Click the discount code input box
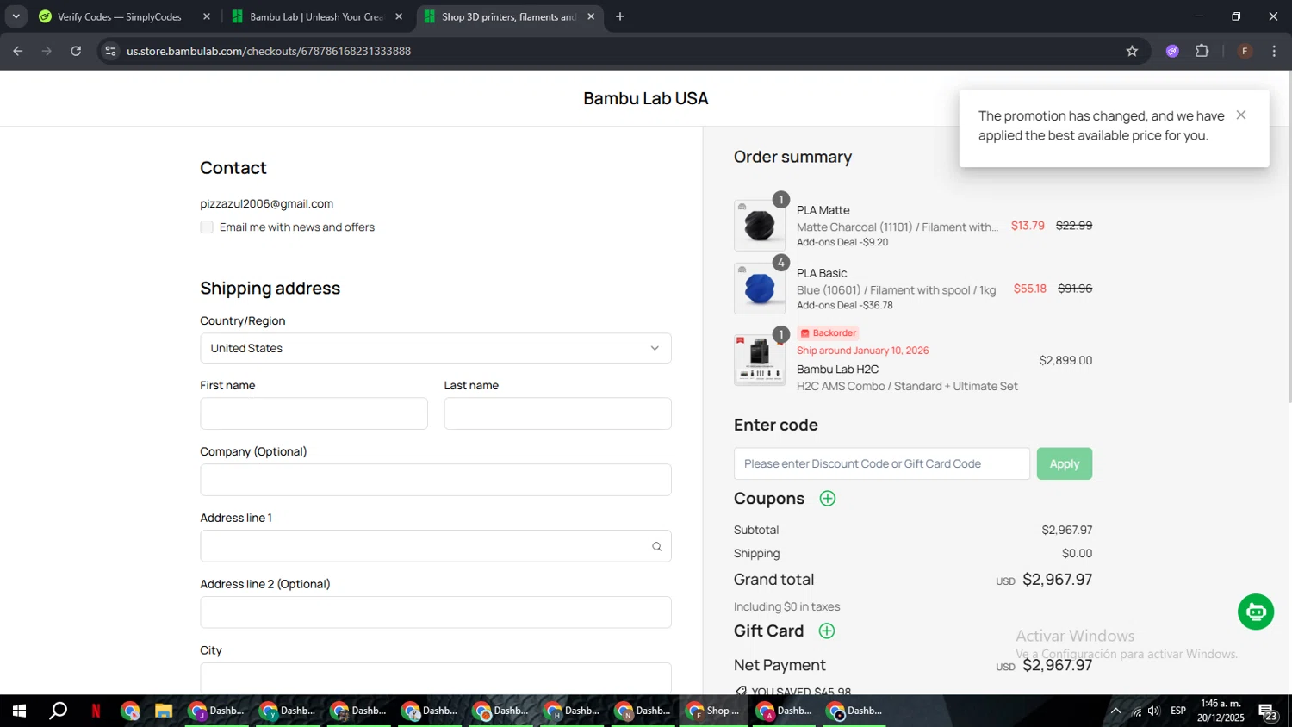 tap(881, 463)
